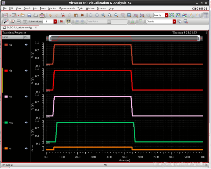Screen dimensions: 211x169
Task: Click the save workspace icon
Action: click(179, 22)
